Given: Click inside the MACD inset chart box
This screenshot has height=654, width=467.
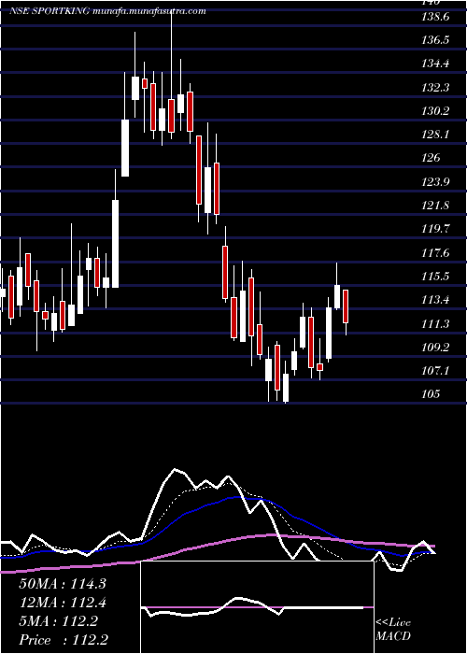Looking at the screenshot, I should (257, 607).
